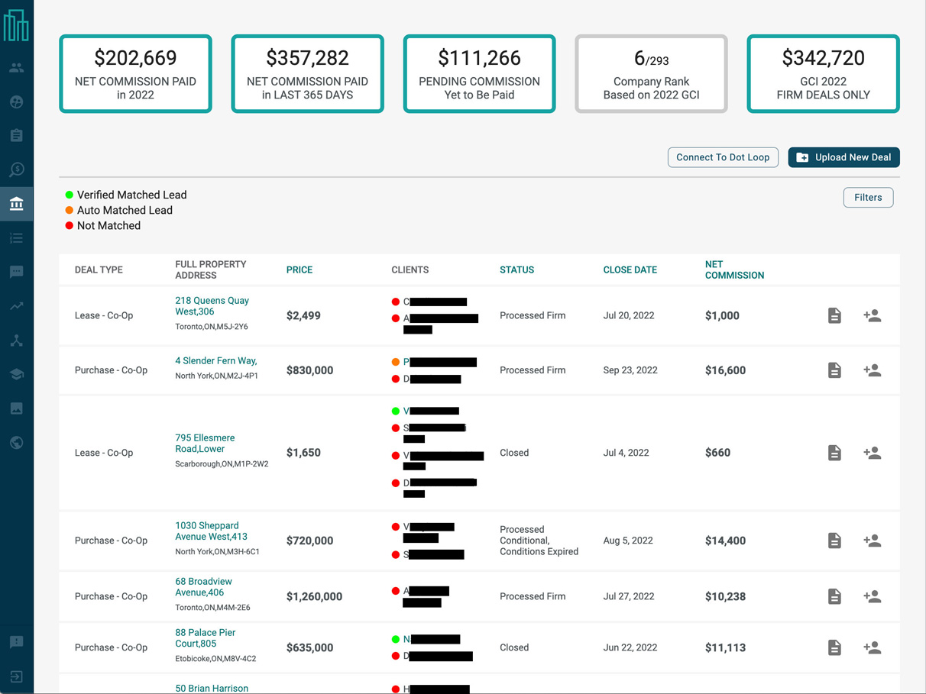Open the graduation cap icon in sidebar

pos(16,374)
